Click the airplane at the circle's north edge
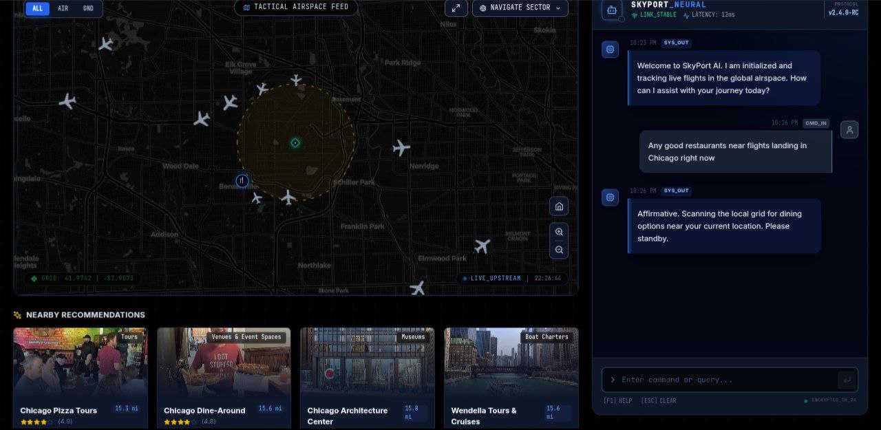This screenshot has width=881, height=430. click(296, 80)
